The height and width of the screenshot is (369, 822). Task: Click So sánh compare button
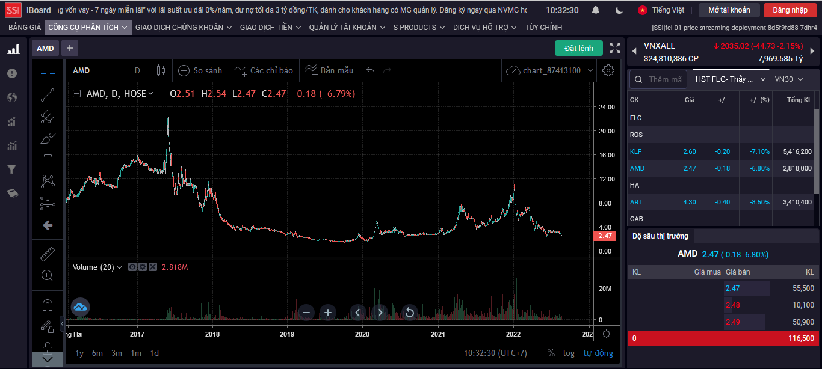(x=200, y=70)
